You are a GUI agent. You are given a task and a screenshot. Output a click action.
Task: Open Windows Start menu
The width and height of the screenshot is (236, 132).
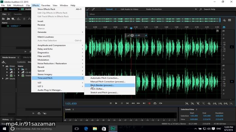pos(4,129)
